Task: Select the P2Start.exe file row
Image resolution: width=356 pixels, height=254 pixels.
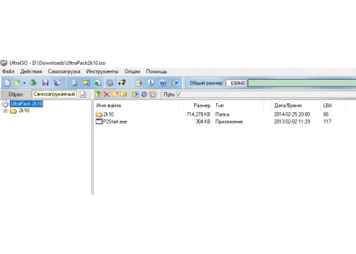Action: 111,121
